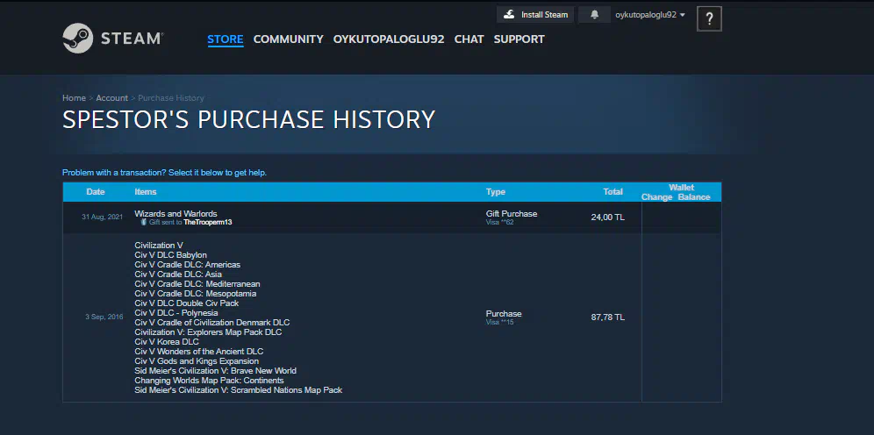
Task: Expand the oykutopaloglu92 account dropdown
Action: (650, 15)
